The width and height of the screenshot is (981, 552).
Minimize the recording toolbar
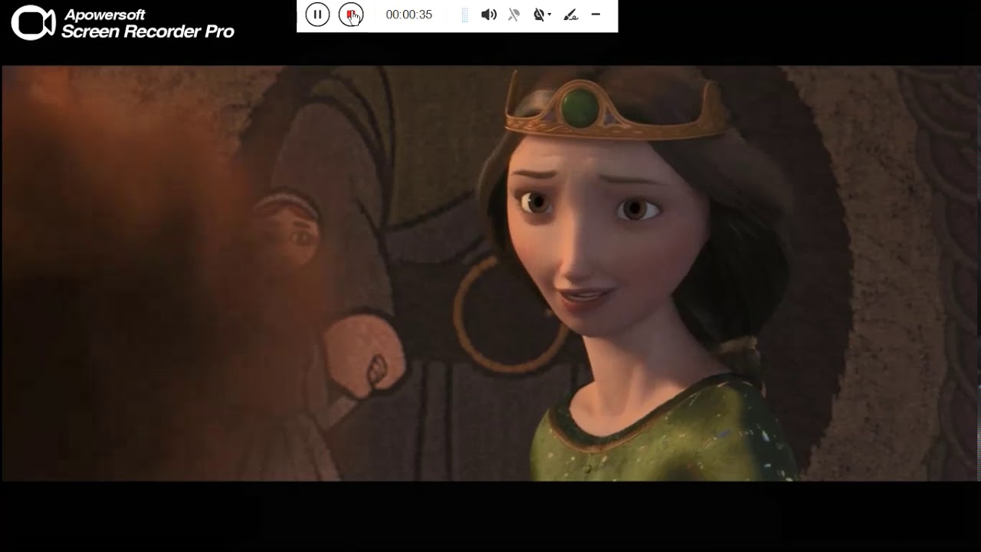point(595,15)
